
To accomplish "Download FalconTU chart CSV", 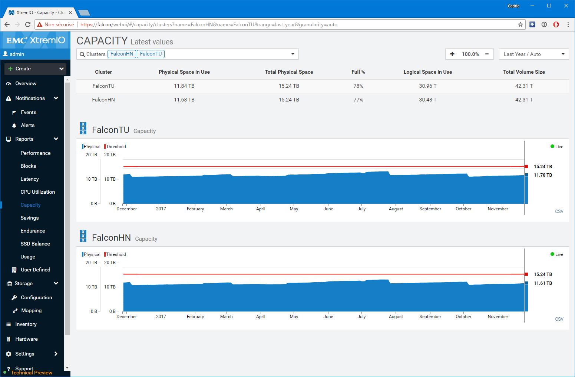I will pos(559,211).
